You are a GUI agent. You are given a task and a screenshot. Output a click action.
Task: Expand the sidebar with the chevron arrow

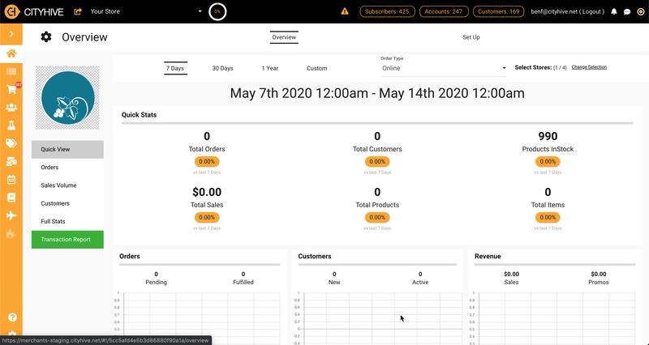pos(11,34)
